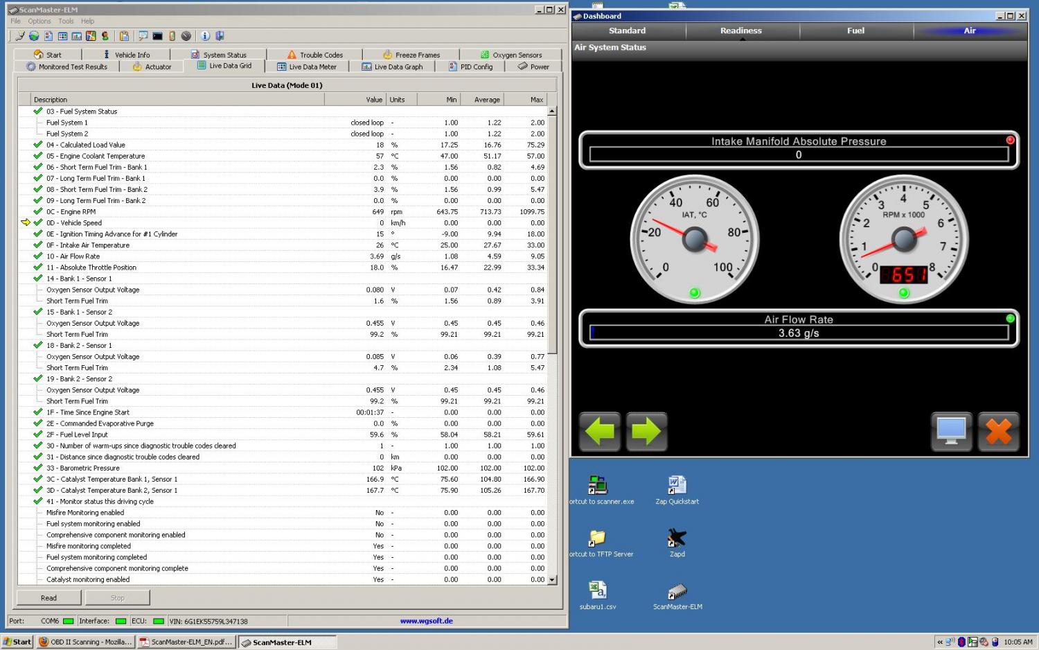Click the black terminal console toolbar icon
The width and height of the screenshot is (1039, 650).
[x=157, y=36]
